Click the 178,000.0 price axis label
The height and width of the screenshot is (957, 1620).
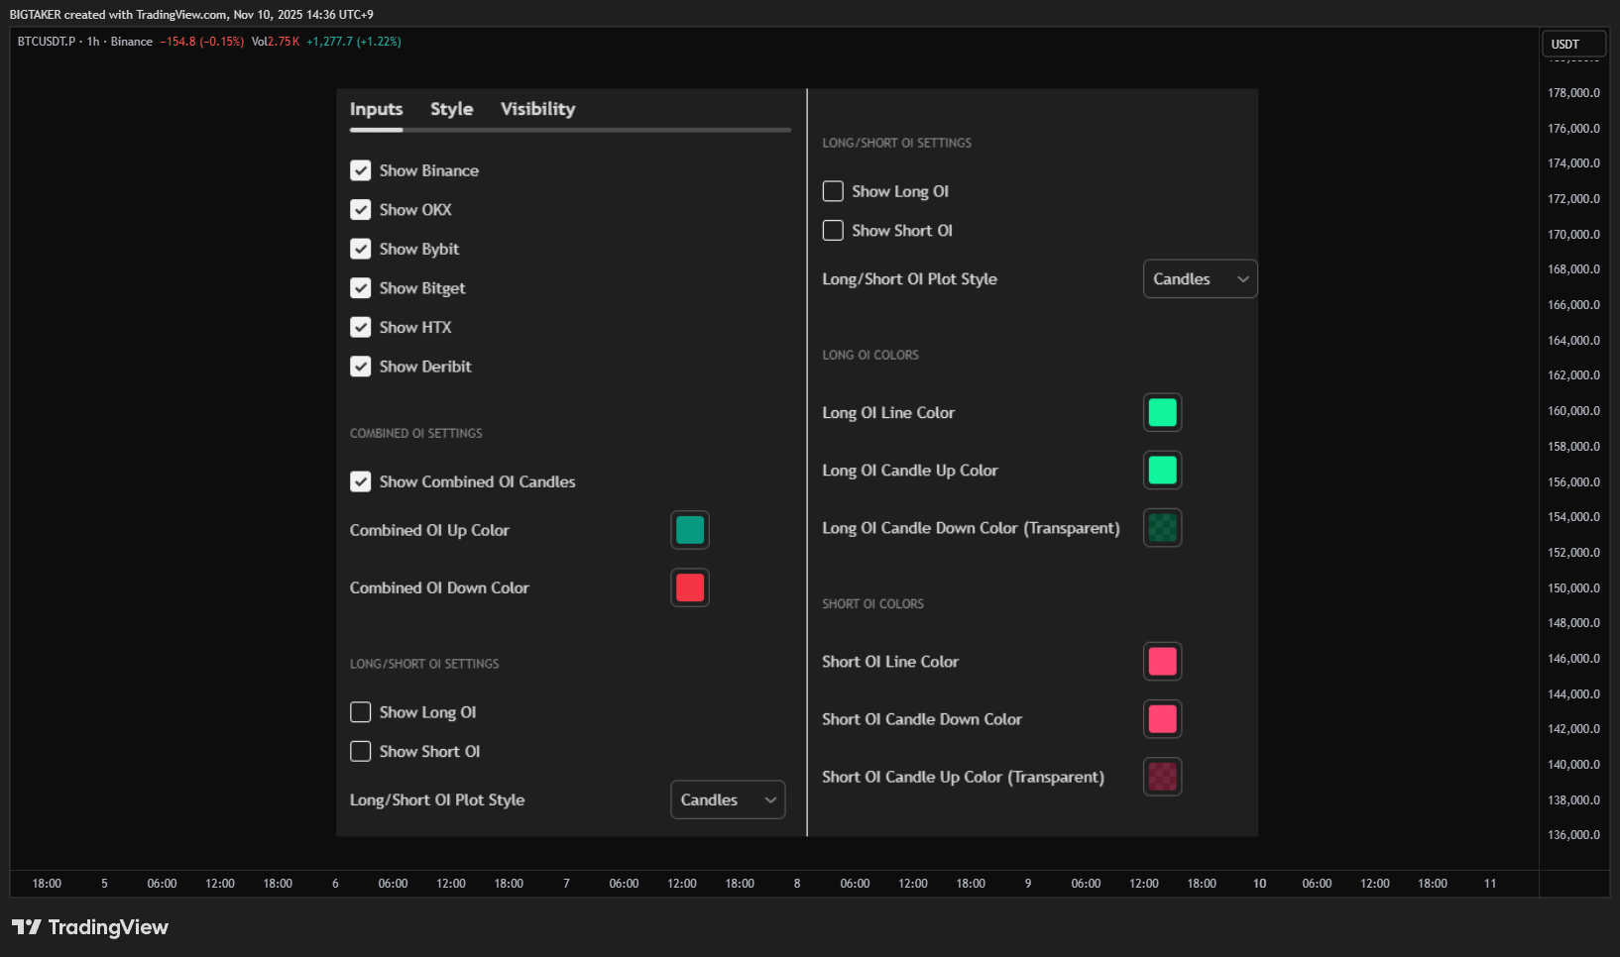click(1574, 93)
